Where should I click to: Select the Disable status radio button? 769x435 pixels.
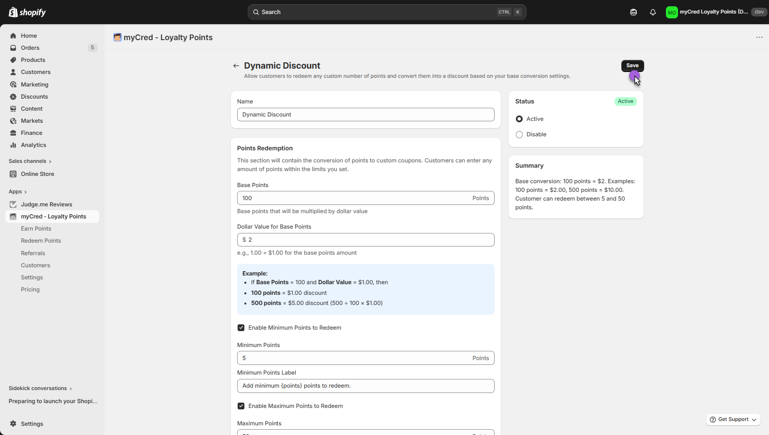coord(519,134)
